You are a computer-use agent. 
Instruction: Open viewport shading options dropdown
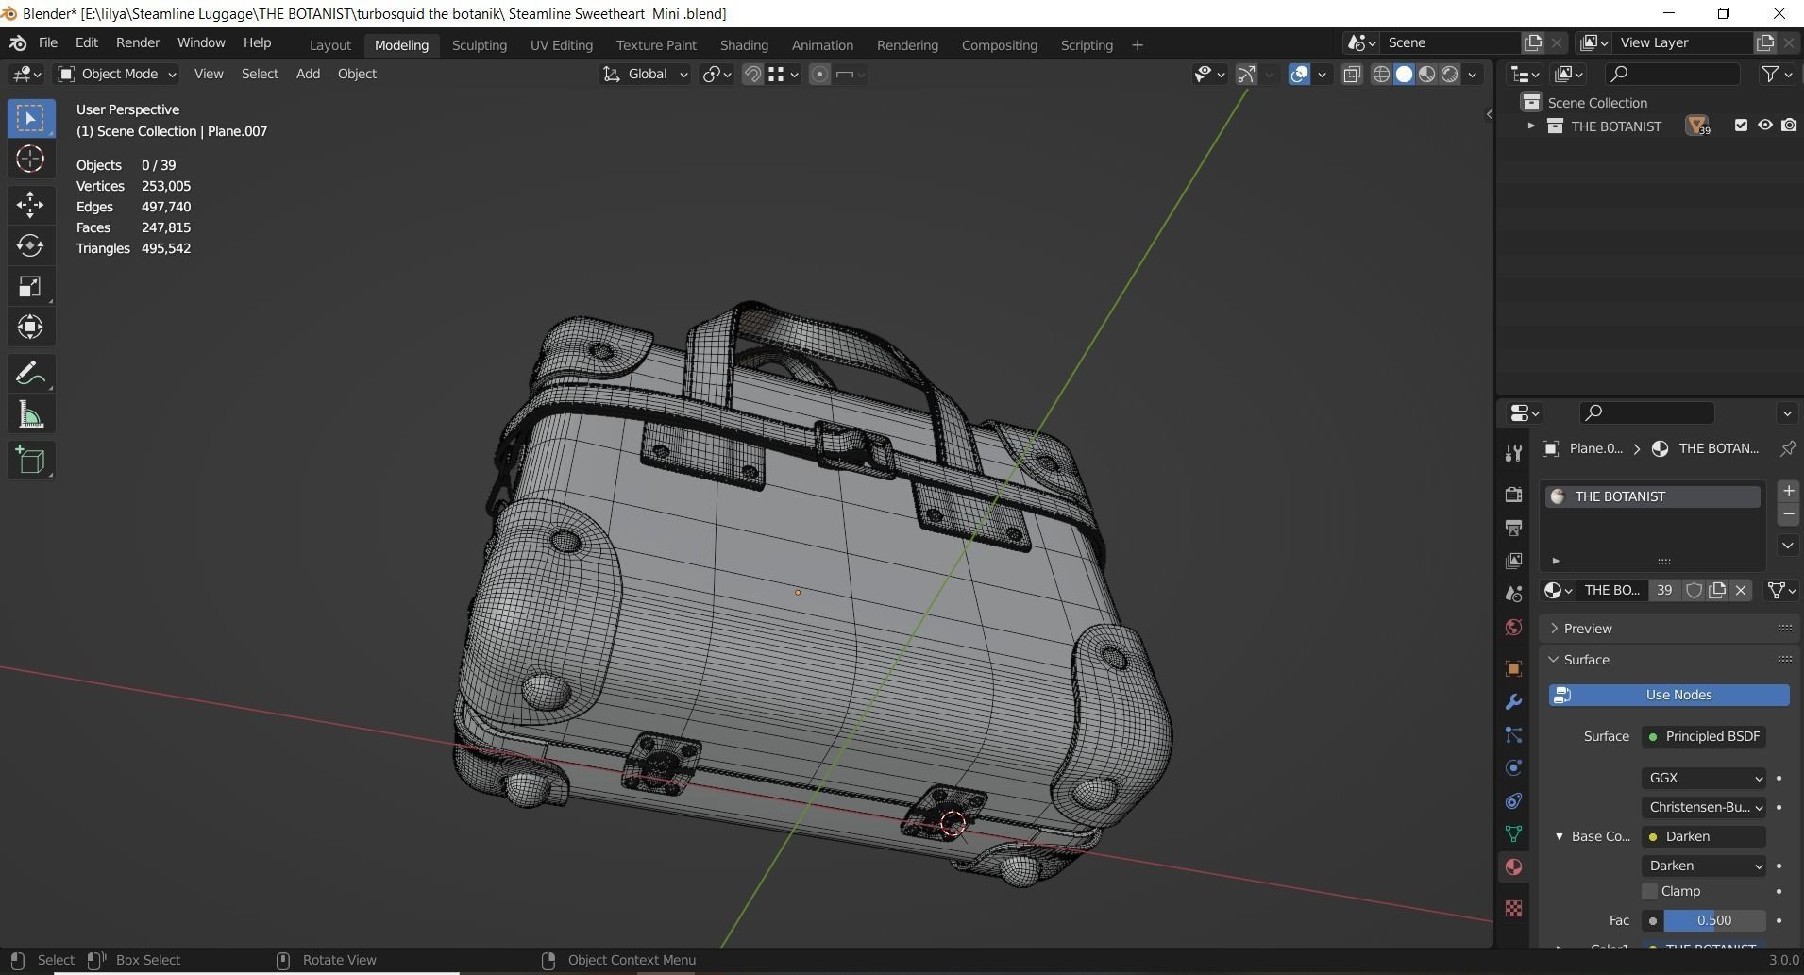pyautogui.click(x=1472, y=75)
